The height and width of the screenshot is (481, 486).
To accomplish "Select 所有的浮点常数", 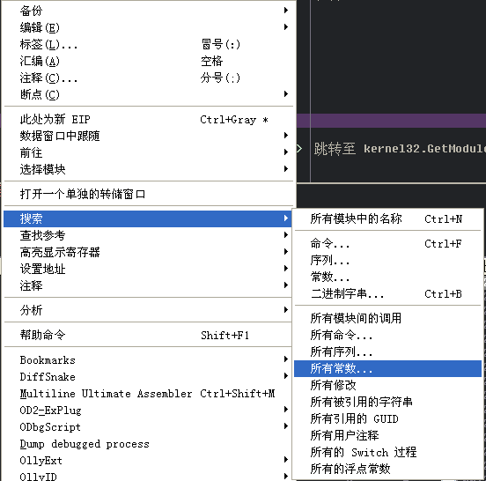I will (387, 469).
